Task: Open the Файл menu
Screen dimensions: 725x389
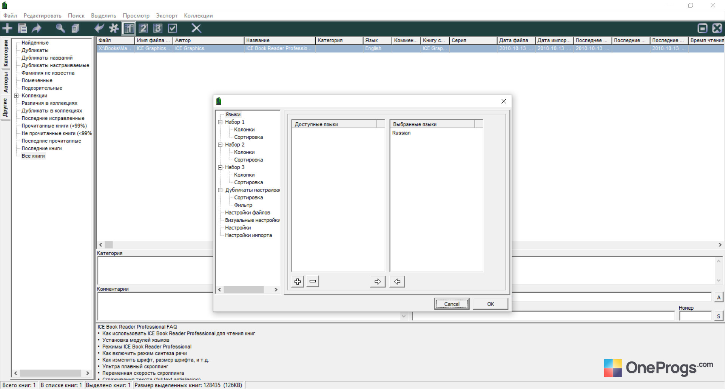Action: (x=10, y=15)
